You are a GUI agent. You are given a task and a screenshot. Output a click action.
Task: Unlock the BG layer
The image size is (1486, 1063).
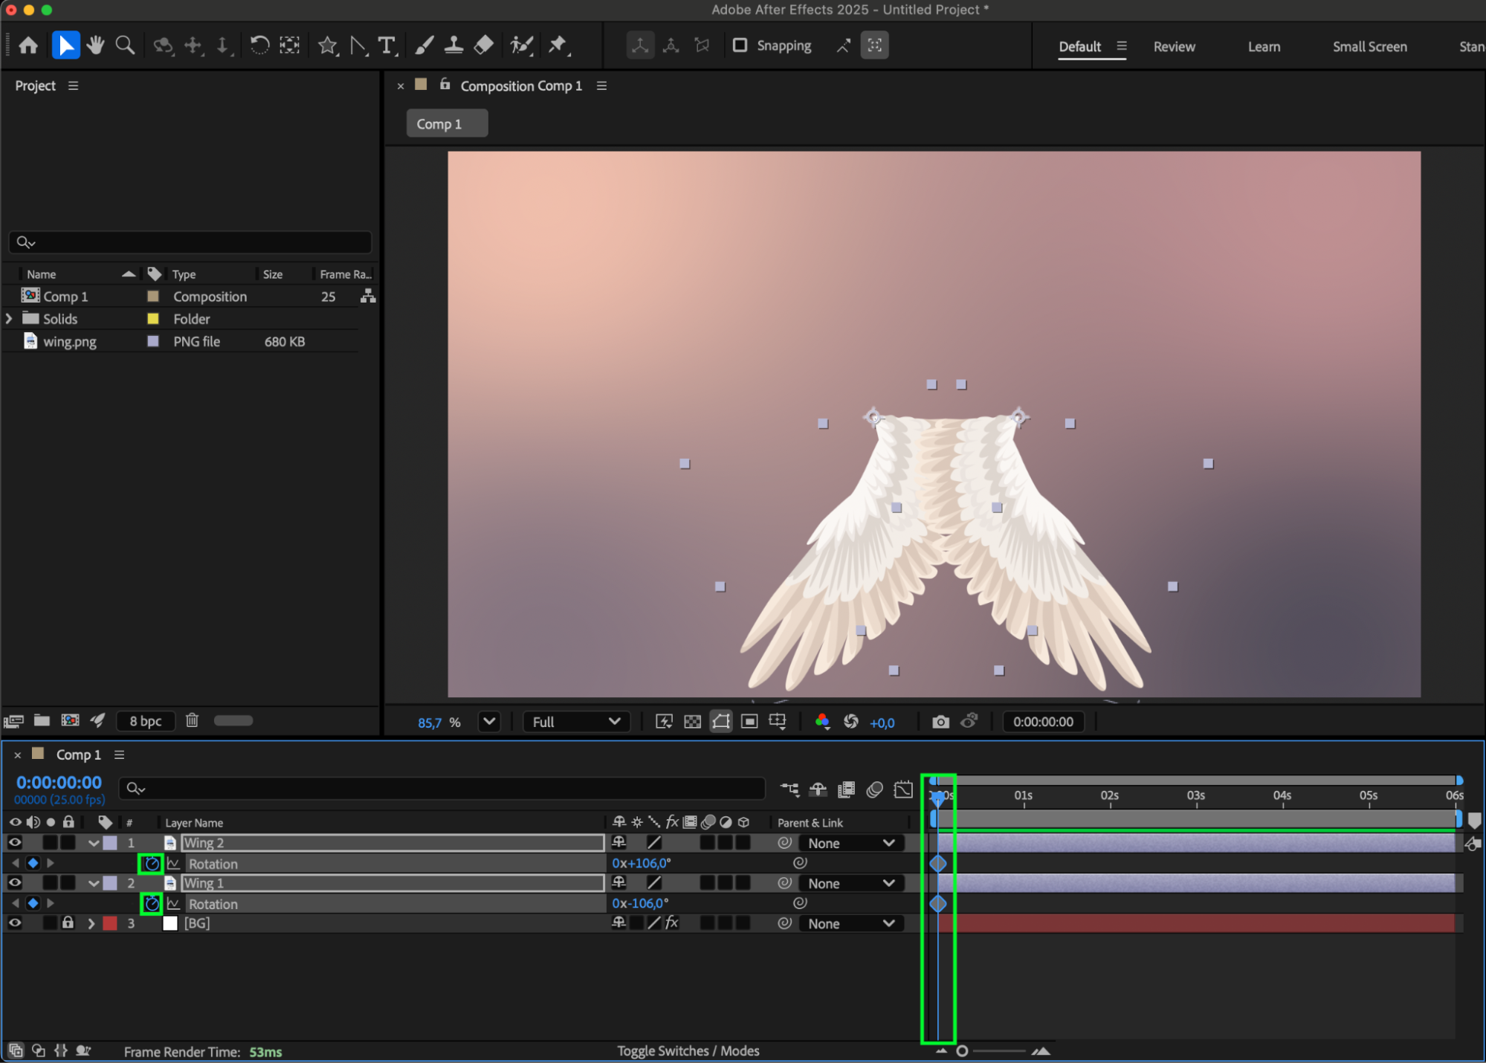tap(68, 923)
